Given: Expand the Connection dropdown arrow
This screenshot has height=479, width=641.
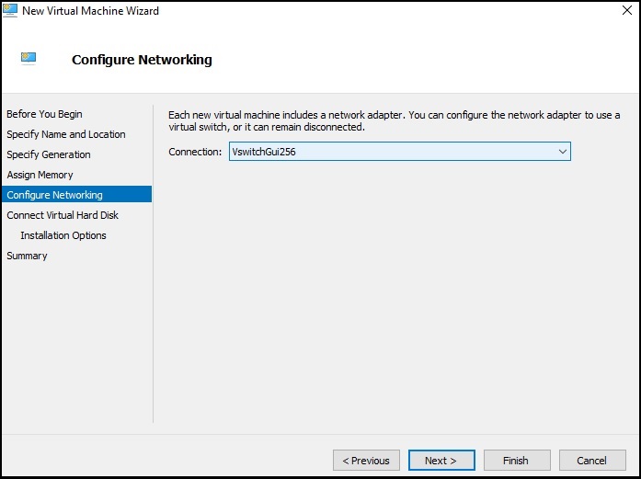Looking at the screenshot, I should [562, 152].
